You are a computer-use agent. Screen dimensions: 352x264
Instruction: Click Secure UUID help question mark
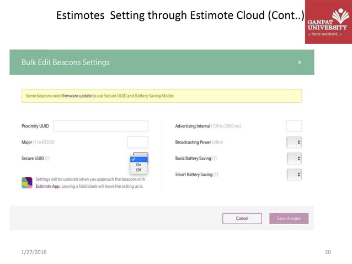[x=47, y=159]
